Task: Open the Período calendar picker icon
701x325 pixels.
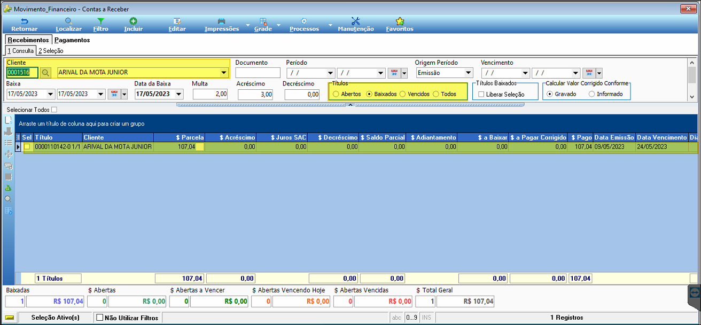Action: 394,73
